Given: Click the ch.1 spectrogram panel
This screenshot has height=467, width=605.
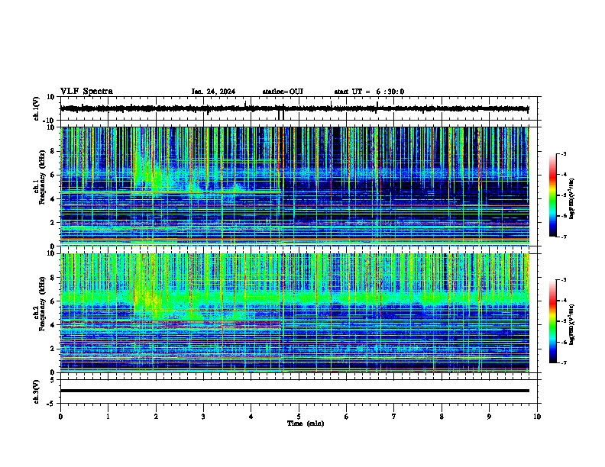Looking at the screenshot, I should (x=300, y=186).
